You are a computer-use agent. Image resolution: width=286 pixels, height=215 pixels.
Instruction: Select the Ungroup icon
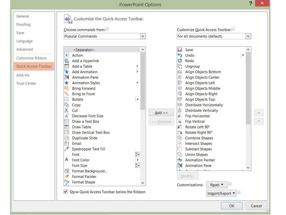click(180, 66)
